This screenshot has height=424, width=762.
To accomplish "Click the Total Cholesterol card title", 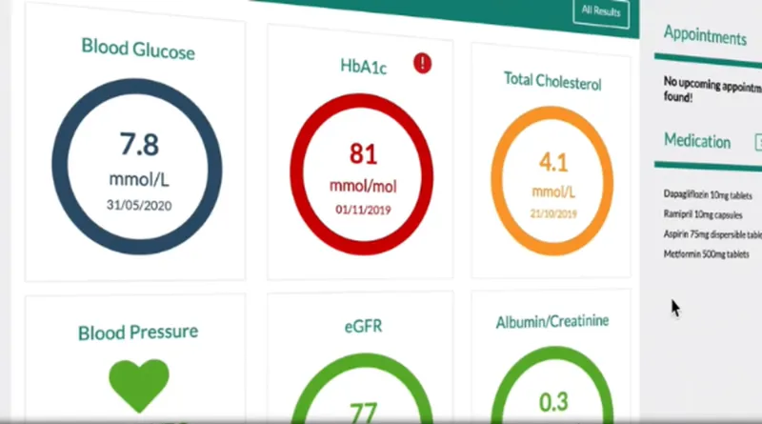I will (552, 81).
